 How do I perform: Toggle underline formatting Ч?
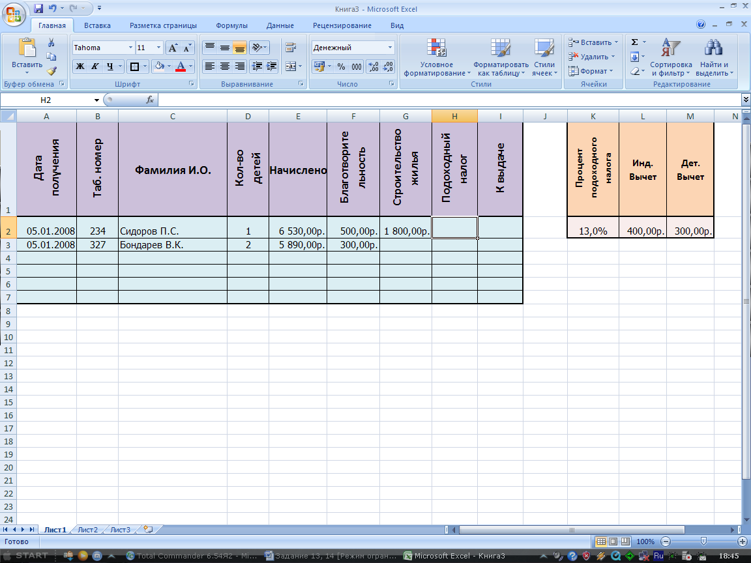(110, 66)
